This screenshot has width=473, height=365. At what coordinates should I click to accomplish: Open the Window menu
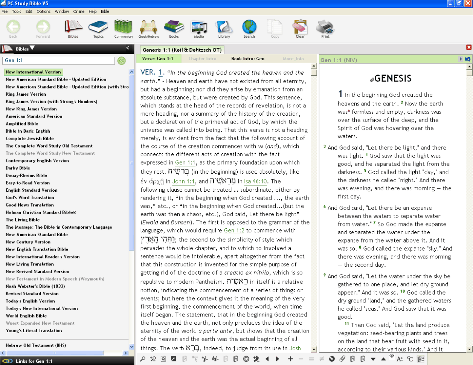[x=62, y=11]
